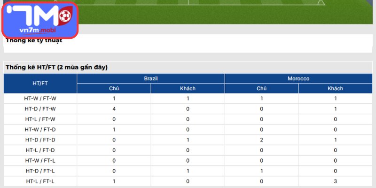376x188 pixels.
Task: Click Morocco's Chủ column header
Action: point(262,88)
